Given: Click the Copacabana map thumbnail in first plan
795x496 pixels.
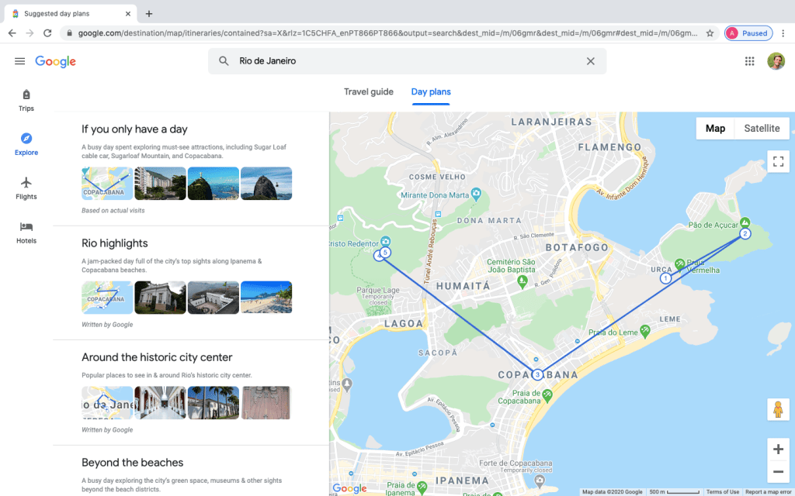Looking at the screenshot, I should tap(107, 184).
